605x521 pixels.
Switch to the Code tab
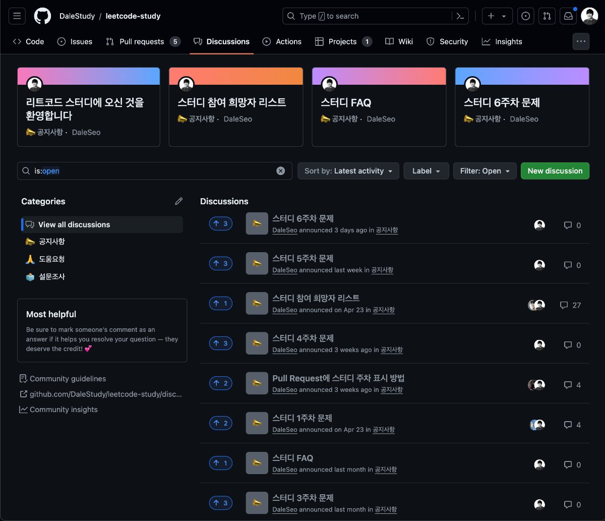coord(29,41)
